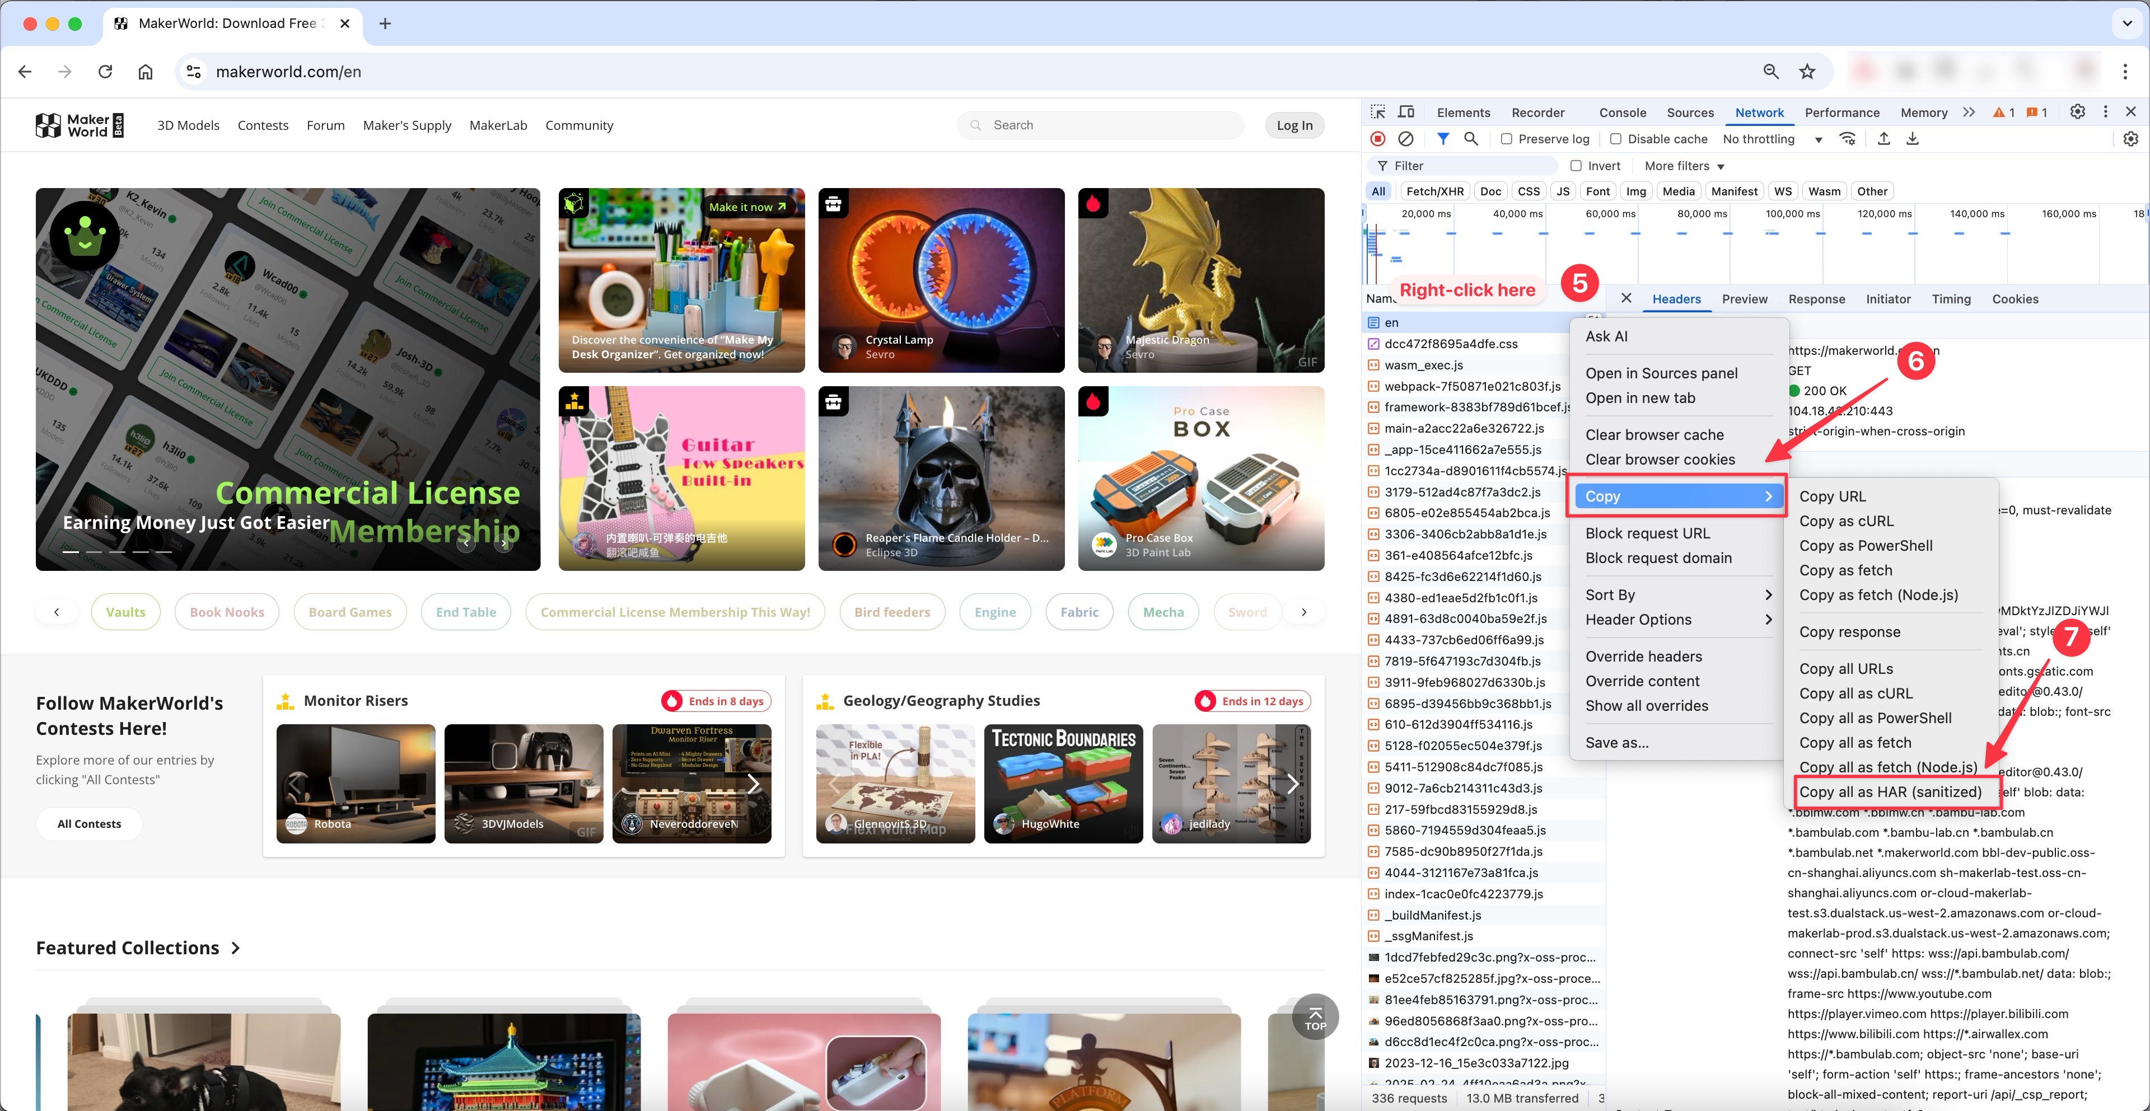Click the MakerWorld logo

click(80, 125)
